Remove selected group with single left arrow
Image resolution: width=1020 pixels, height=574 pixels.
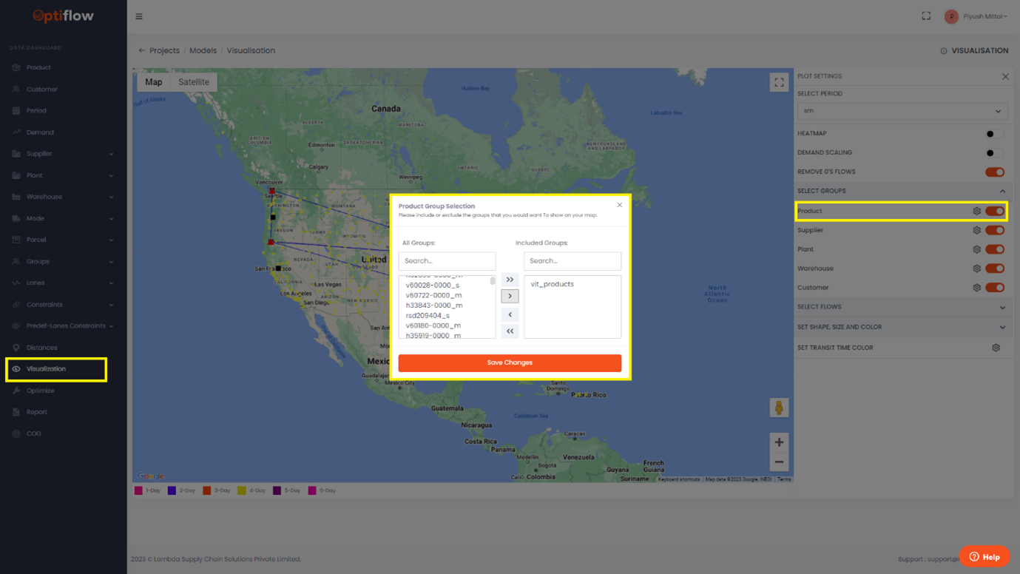pyautogui.click(x=510, y=314)
